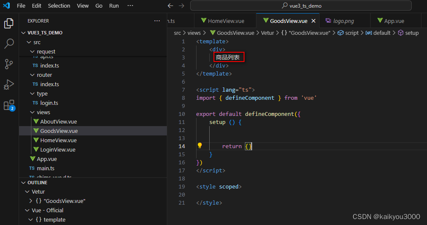Image resolution: width=427 pixels, height=225 pixels.
Task: Open App.vue in the explorer tree
Action: pos(93,159)
